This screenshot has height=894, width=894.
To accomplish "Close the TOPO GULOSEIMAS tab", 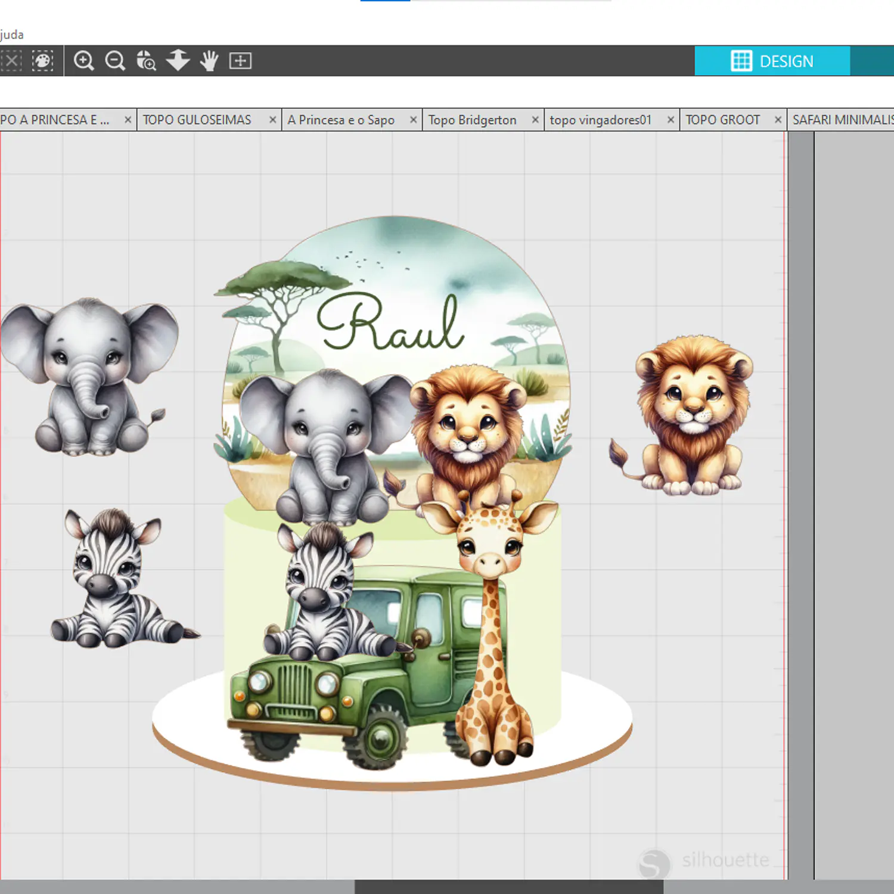I will 272,120.
